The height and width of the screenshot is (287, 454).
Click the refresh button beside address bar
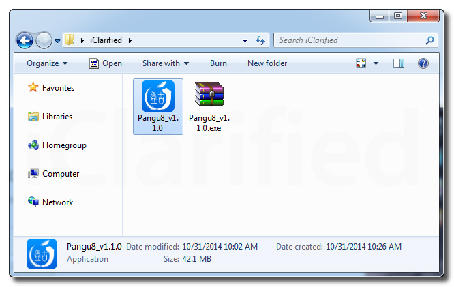pos(260,40)
